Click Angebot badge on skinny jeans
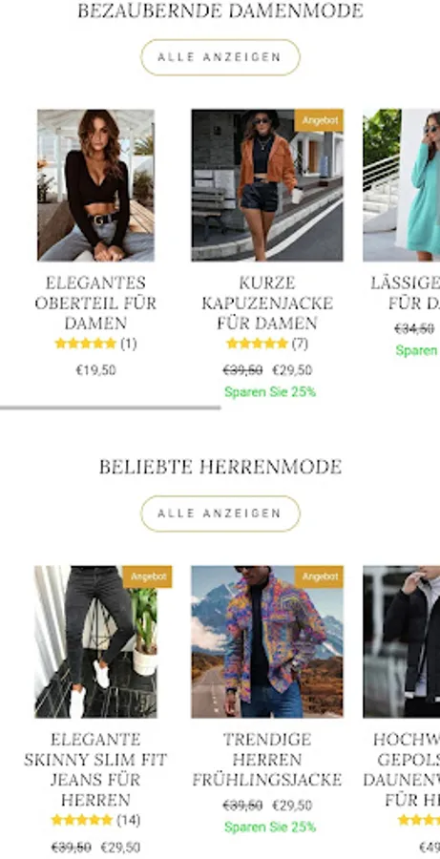The width and height of the screenshot is (440, 859). (147, 576)
